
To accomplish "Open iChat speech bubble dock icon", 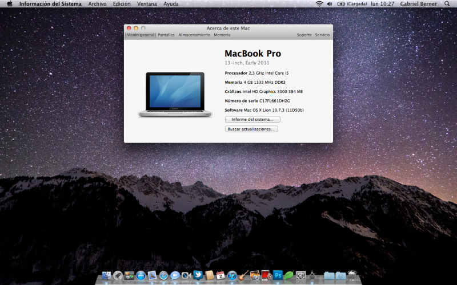I will click(x=175, y=275).
